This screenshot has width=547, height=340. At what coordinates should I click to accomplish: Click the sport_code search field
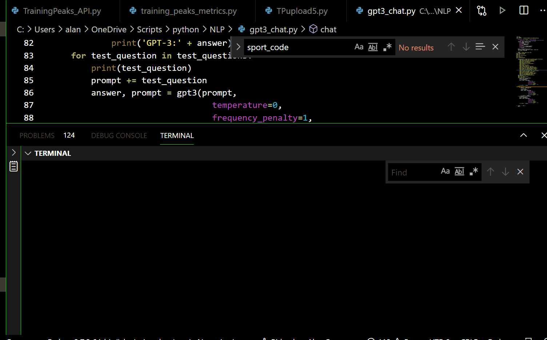coord(298,47)
